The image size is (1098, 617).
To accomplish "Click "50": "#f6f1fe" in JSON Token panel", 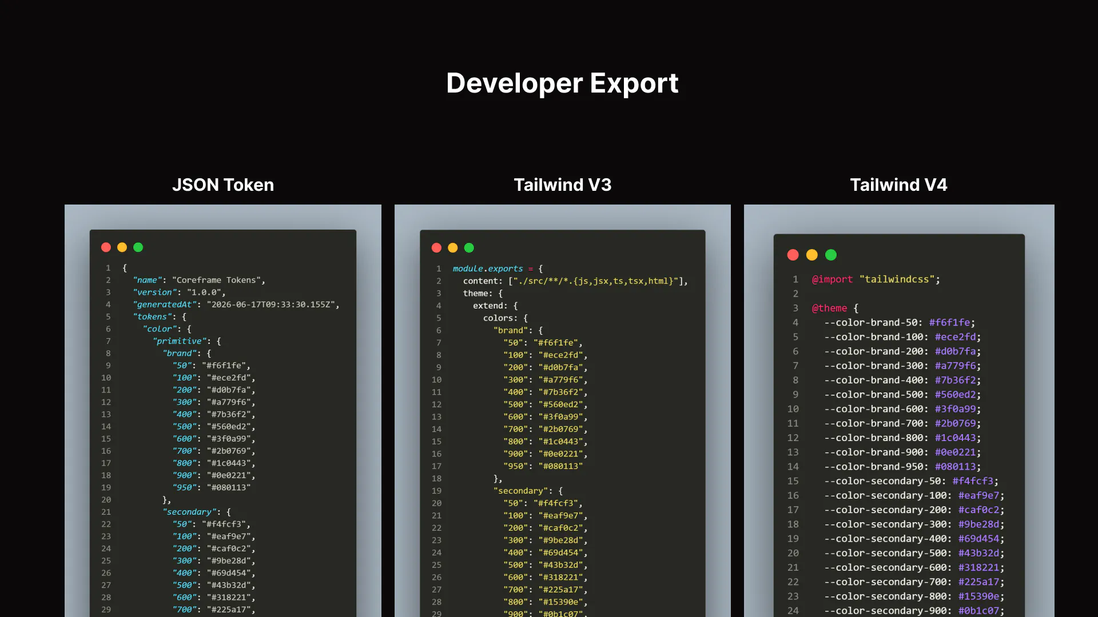I will 212,366.
